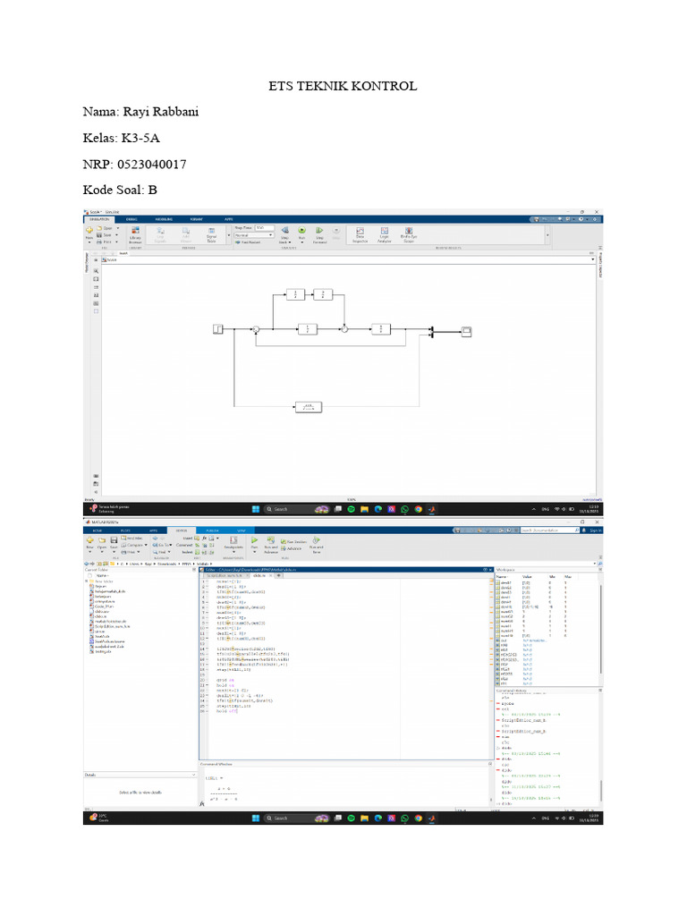
Task: Click the Scope block in the model
Action: point(466,332)
